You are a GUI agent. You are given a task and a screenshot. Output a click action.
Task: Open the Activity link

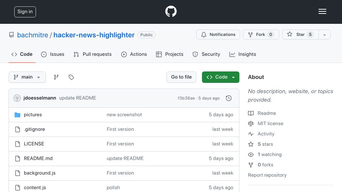(x=266, y=134)
